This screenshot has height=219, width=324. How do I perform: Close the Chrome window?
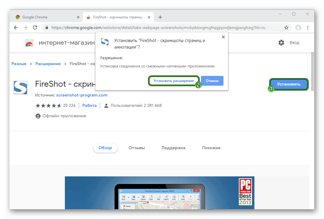[x=307, y=14]
